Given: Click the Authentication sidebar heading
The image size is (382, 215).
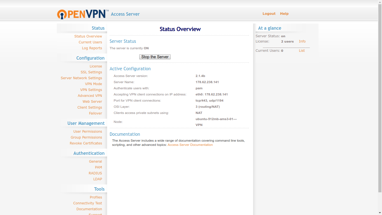Looking at the screenshot, I should tap(89, 153).
